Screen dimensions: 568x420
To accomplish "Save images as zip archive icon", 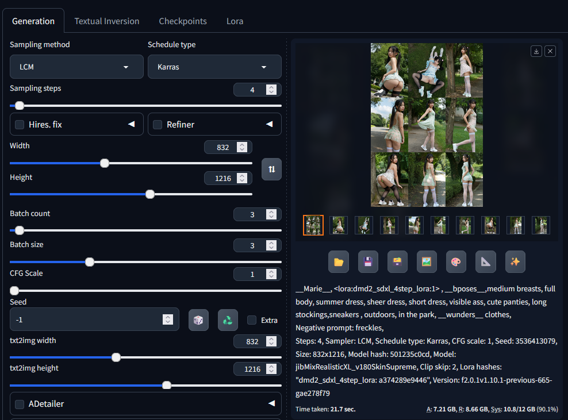I will (397, 262).
